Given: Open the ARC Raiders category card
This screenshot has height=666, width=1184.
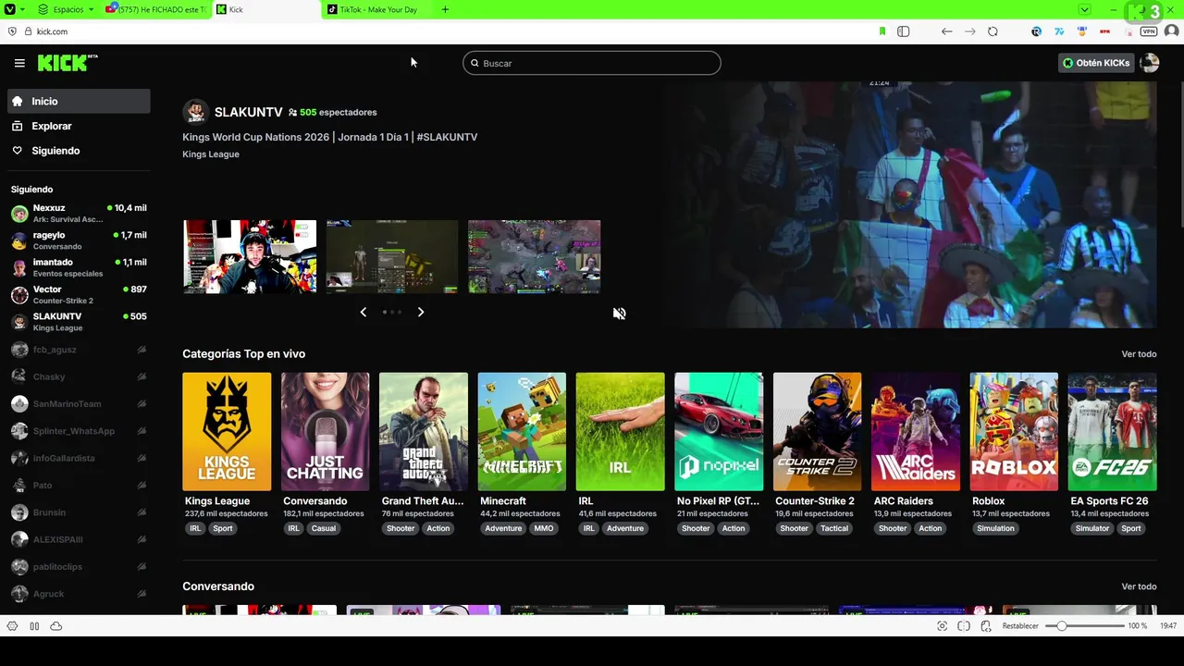Looking at the screenshot, I should pyautogui.click(x=916, y=432).
